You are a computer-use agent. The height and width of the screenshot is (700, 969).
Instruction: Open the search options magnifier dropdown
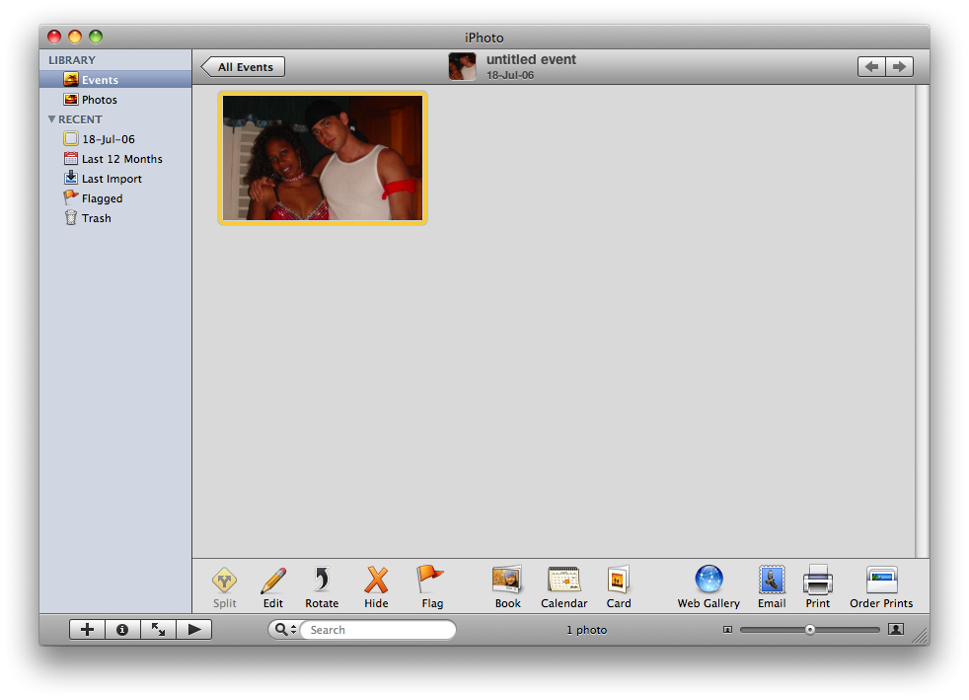click(x=284, y=630)
